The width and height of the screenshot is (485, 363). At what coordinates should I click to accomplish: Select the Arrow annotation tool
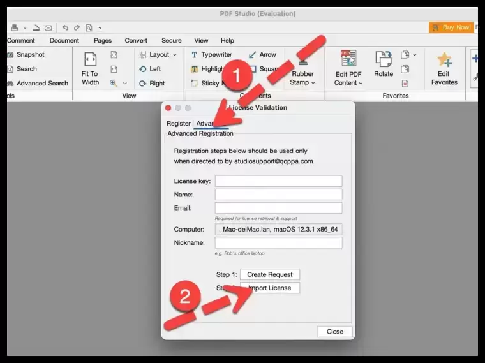262,54
